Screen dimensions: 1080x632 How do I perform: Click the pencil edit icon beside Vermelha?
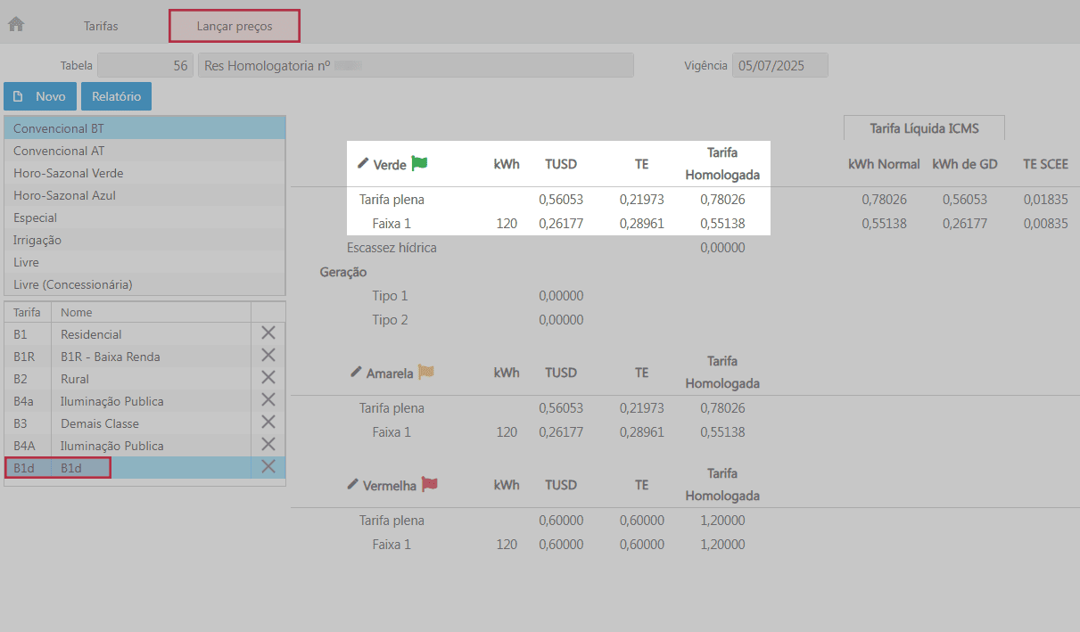pyautogui.click(x=353, y=484)
